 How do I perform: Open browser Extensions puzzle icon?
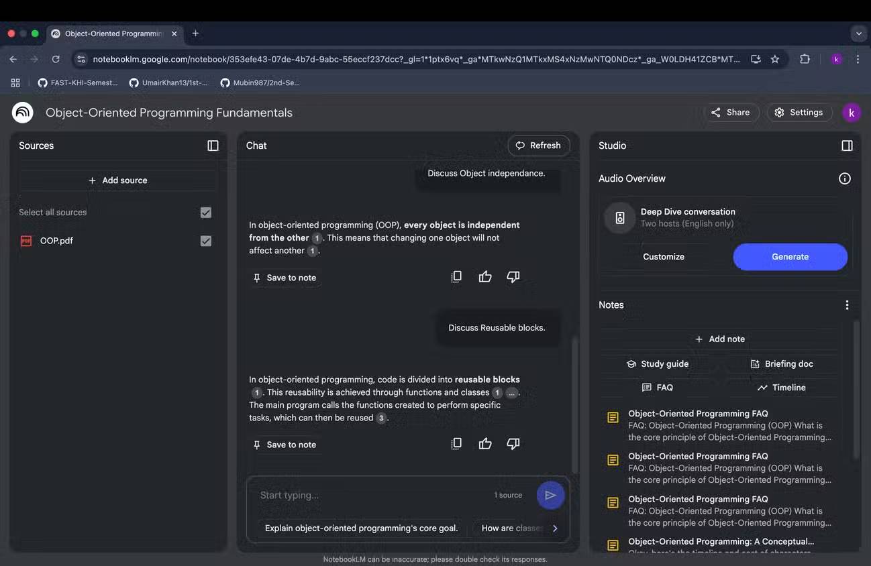pos(805,59)
